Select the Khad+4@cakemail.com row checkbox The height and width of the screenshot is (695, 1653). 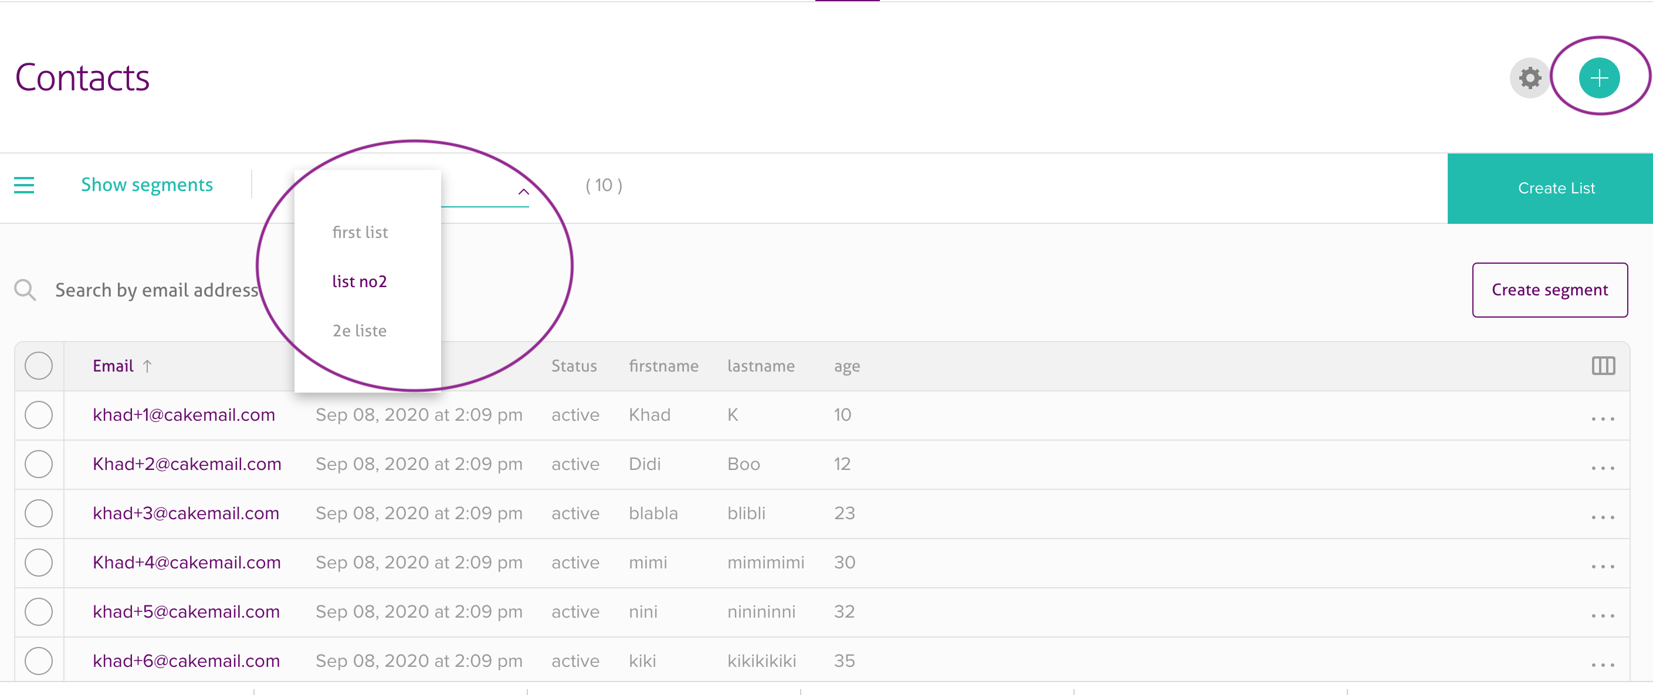coord(39,563)
